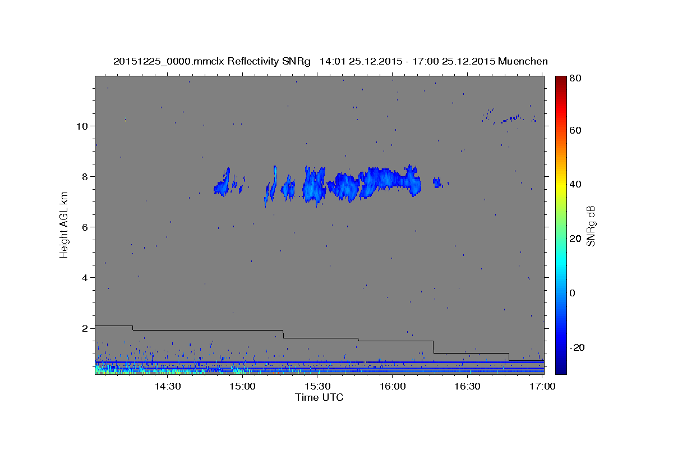
Task: Click the 14:30 time tick label
Action: pyautogui.click(x=167, y=387)
